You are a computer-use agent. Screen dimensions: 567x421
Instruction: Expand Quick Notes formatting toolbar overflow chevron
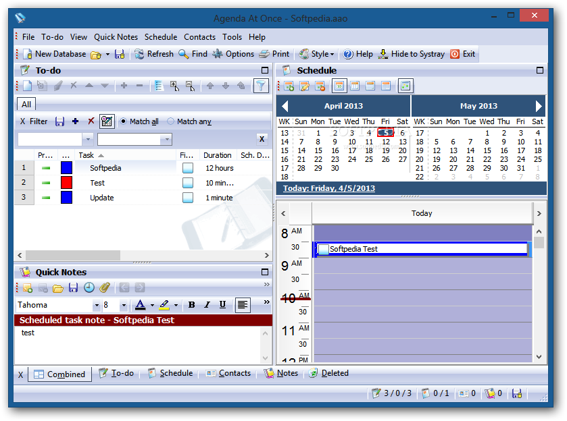[266, 302]
